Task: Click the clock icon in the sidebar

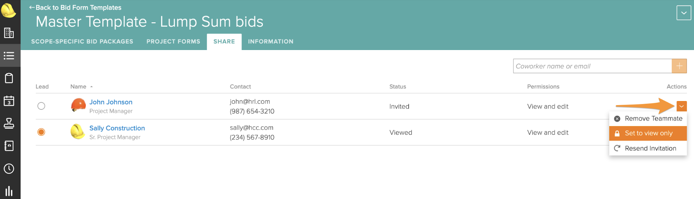Action: pyautogui.click(x=9, y=168)
